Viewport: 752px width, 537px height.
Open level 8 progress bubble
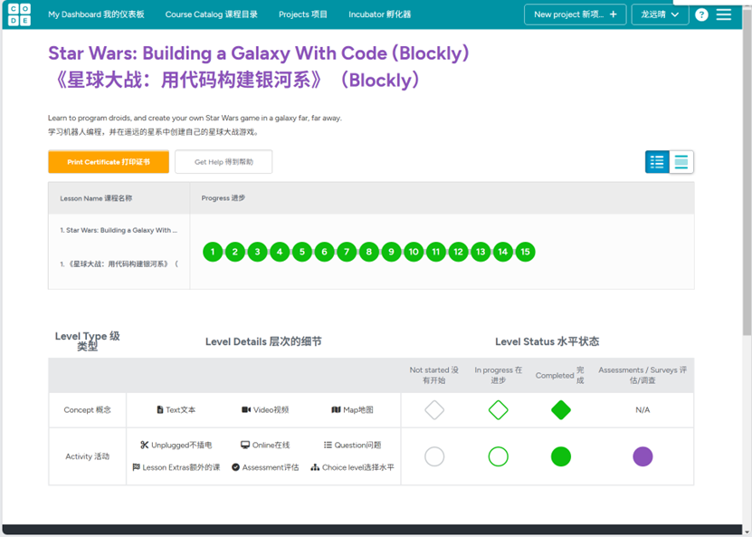pos(369,252)
